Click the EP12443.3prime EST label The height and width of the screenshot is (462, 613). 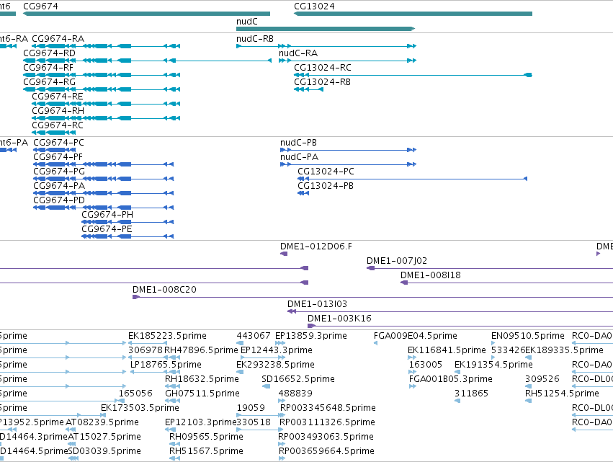pos(277,350)
